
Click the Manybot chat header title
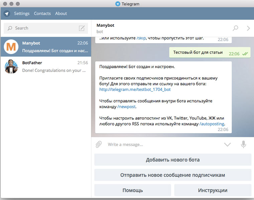(x=105, y=25)
